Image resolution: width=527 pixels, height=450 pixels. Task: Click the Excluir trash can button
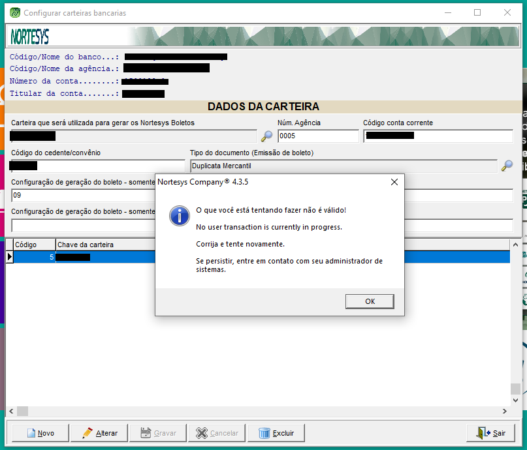pos(276,433)
